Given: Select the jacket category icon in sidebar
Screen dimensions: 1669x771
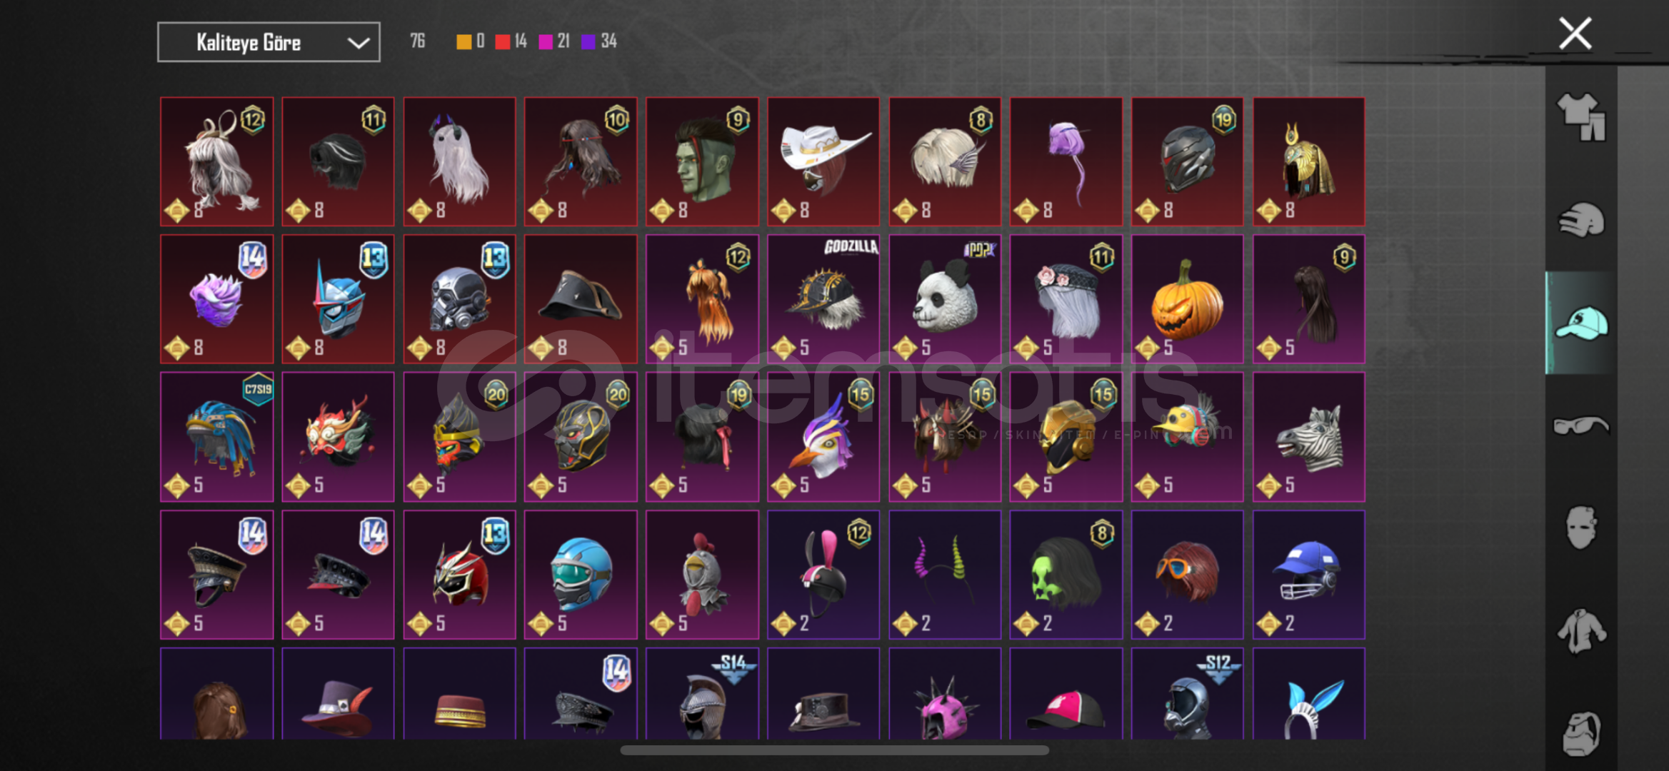Looking at the screenshot, I should click(x=1581, y=630).
